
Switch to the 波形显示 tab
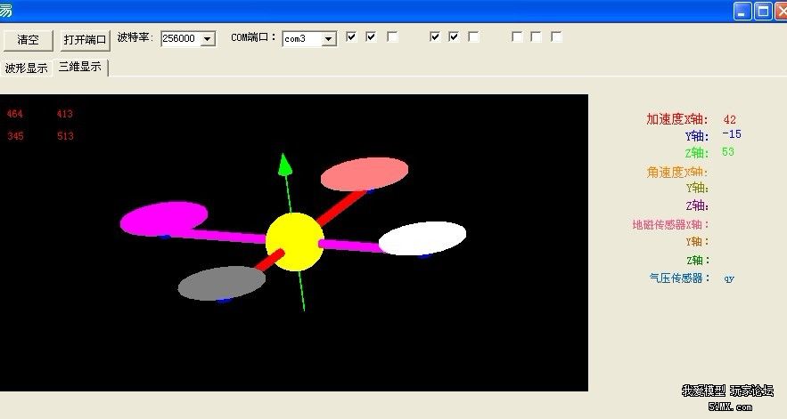[27, 68]
